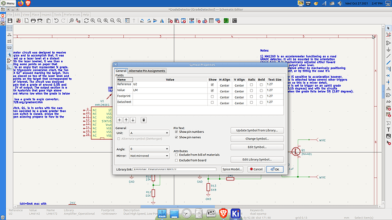Click the Edit Symbol button
The width and height of the screenshot is (392, 220).
click(257, 147)
